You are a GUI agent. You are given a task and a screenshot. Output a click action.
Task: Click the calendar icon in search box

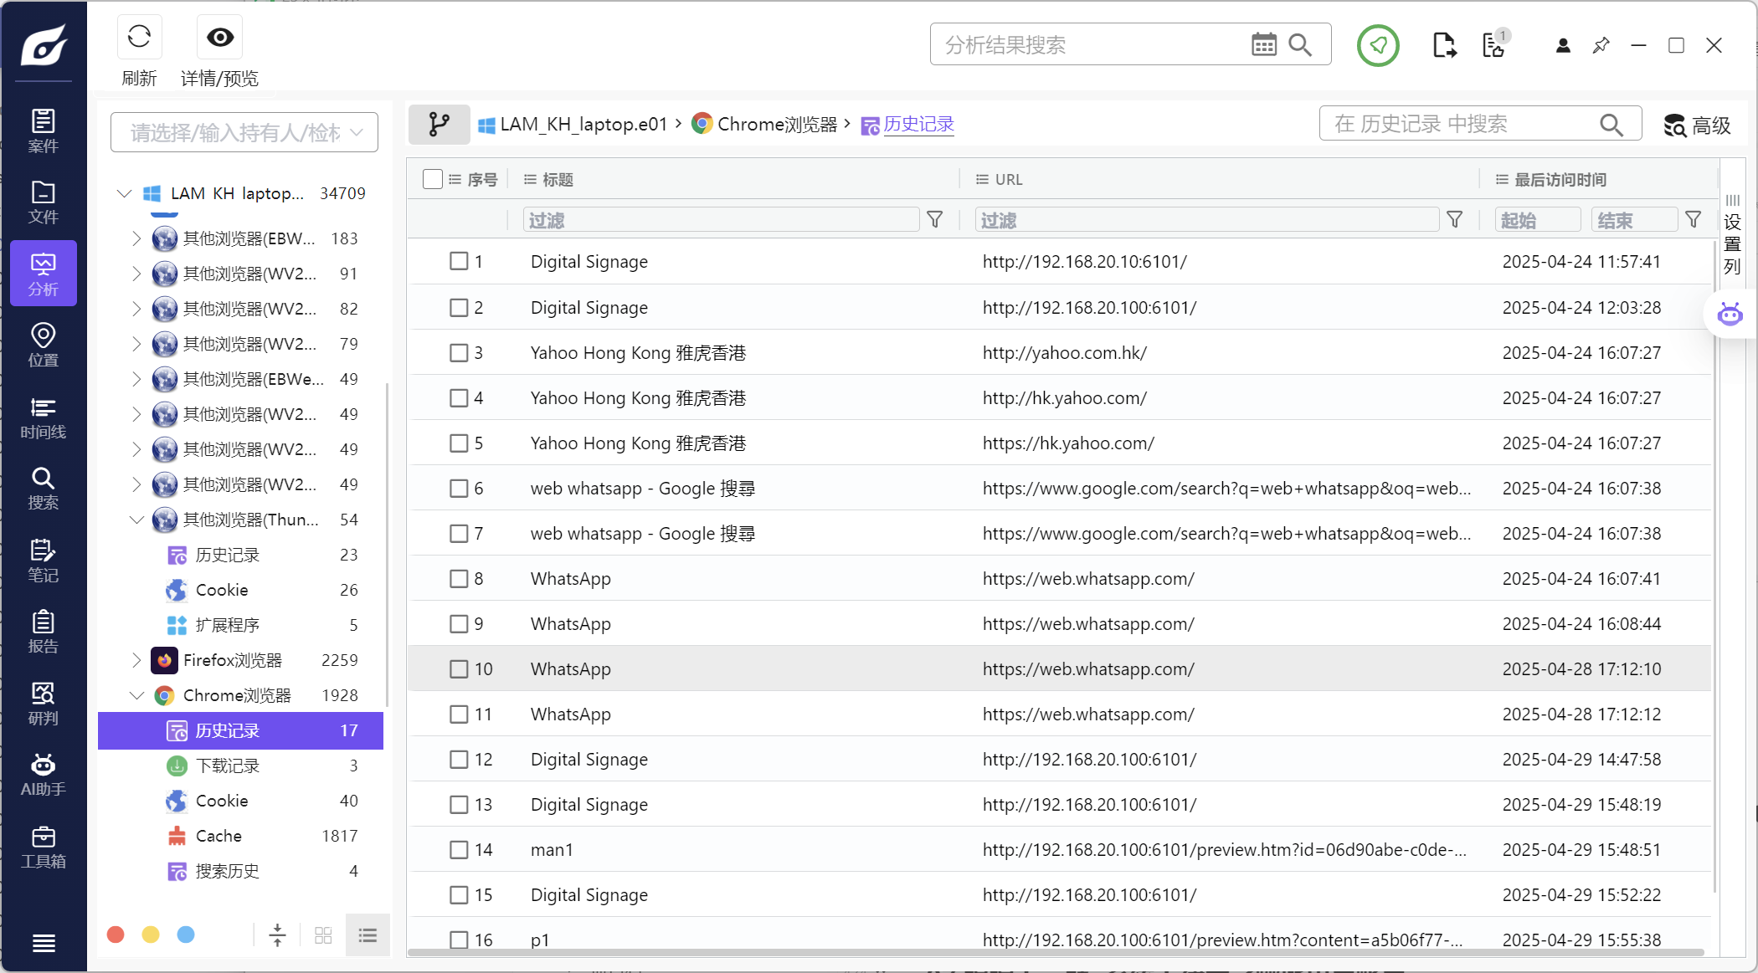click(x=1263, y=44)
